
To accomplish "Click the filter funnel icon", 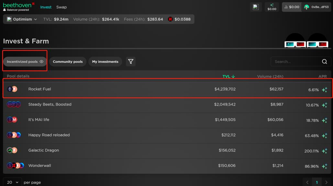I will (x=131, y=61).
